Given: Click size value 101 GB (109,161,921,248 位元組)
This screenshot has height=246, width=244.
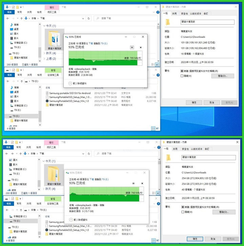Looking at the screenshot, I should (x=198, y=42).
